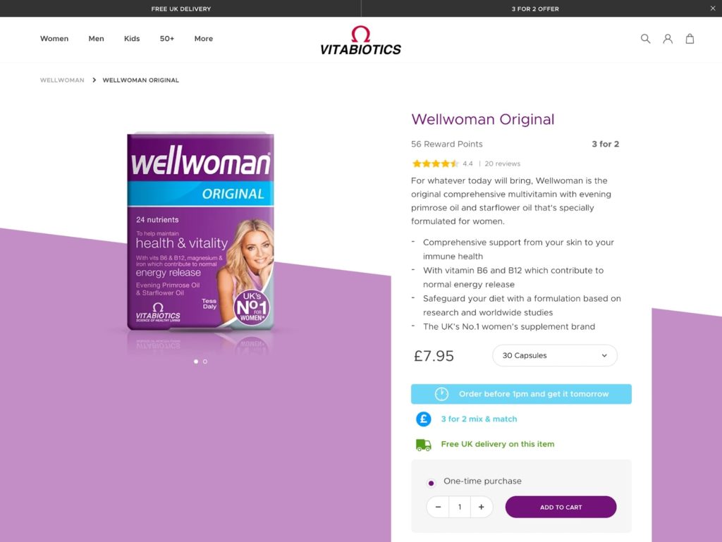Increase quantity with the plus button
The image size is (722, 542).
pyautogui.click(x=481, y=507)
